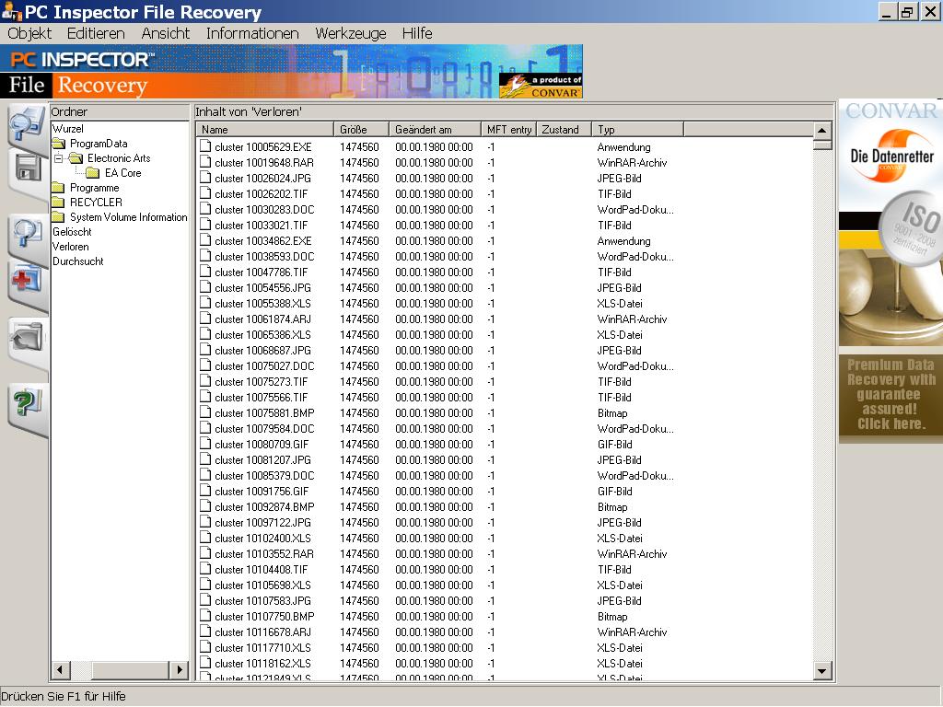Click the file icon of cluster 10026024.JPG

tap(205, 178)
